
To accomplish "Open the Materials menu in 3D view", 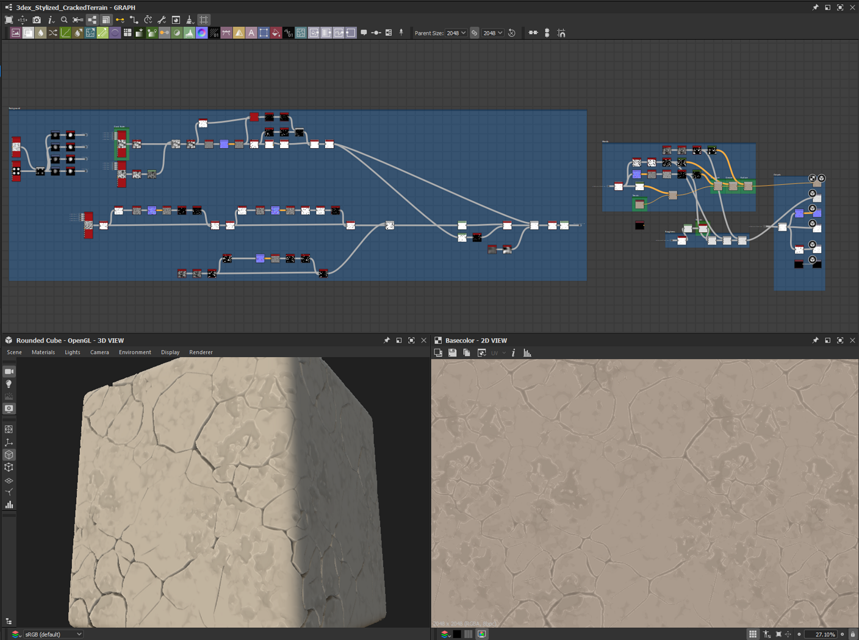I will pos(43,352).
